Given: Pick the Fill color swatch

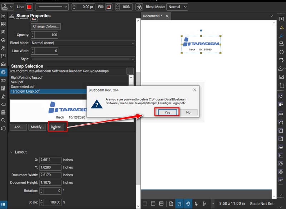Looking at the screenshot, I should 109,7.
